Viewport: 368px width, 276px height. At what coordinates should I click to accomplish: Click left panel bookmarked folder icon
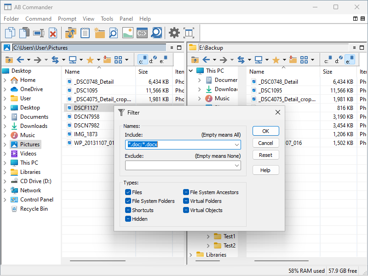[x=107, y=60]
